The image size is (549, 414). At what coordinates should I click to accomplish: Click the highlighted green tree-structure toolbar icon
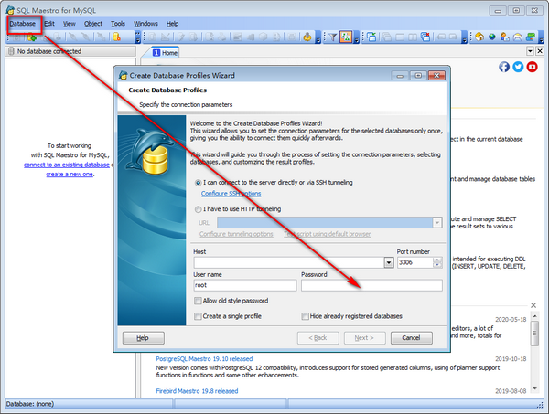click(x=346, y=37)
